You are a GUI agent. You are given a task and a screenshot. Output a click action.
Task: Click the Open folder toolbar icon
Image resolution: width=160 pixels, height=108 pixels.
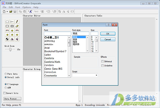click(x=11, y=12)
